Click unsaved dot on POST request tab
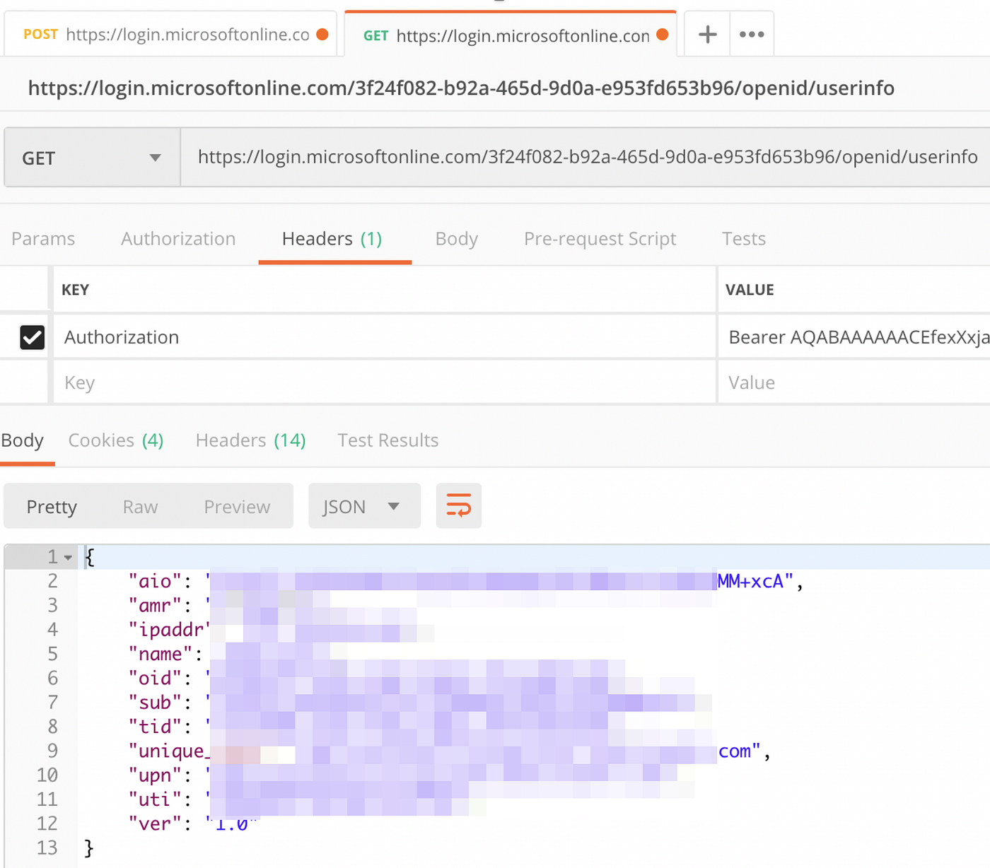Viewport: 990px width, 868px height. click(322, 34)
